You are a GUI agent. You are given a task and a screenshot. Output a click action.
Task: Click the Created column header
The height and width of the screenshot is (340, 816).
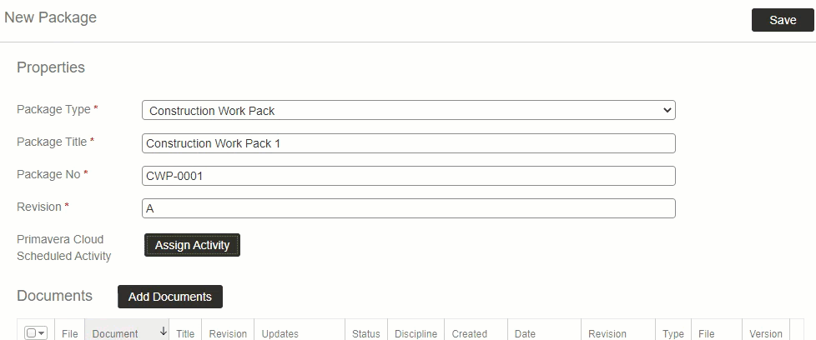[470, 333]
